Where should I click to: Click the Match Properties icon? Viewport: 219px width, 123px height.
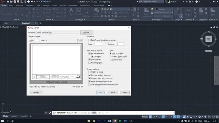[146, 12]
